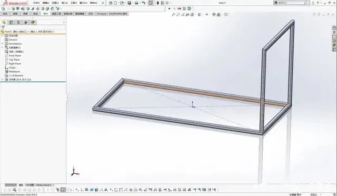The height and width of the screenshot is (196, 337).
Task: Open a file using the Open folder icon
Action: click(x=122, y=3)
